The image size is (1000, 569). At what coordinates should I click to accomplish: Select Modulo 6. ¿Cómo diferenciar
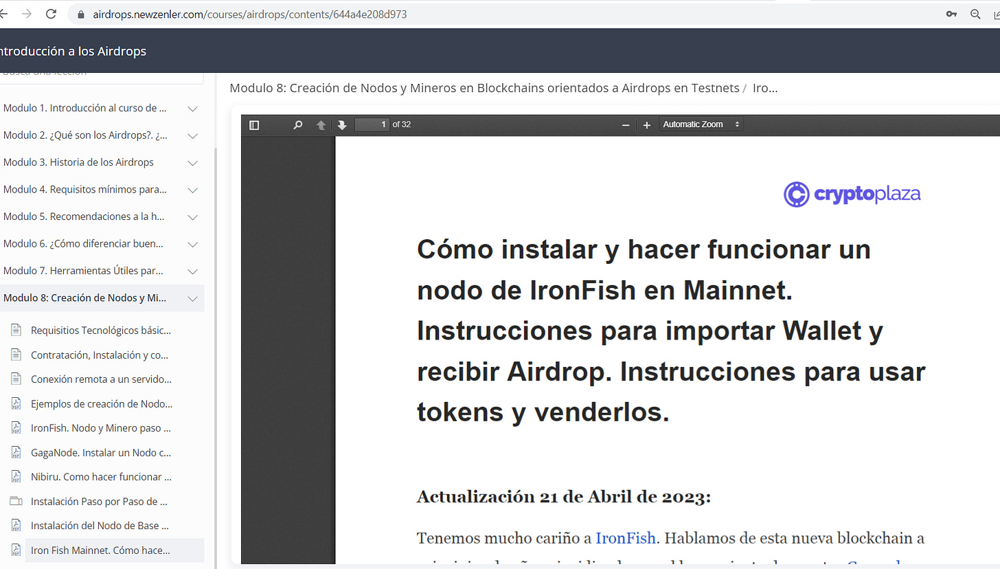[84, 243]
